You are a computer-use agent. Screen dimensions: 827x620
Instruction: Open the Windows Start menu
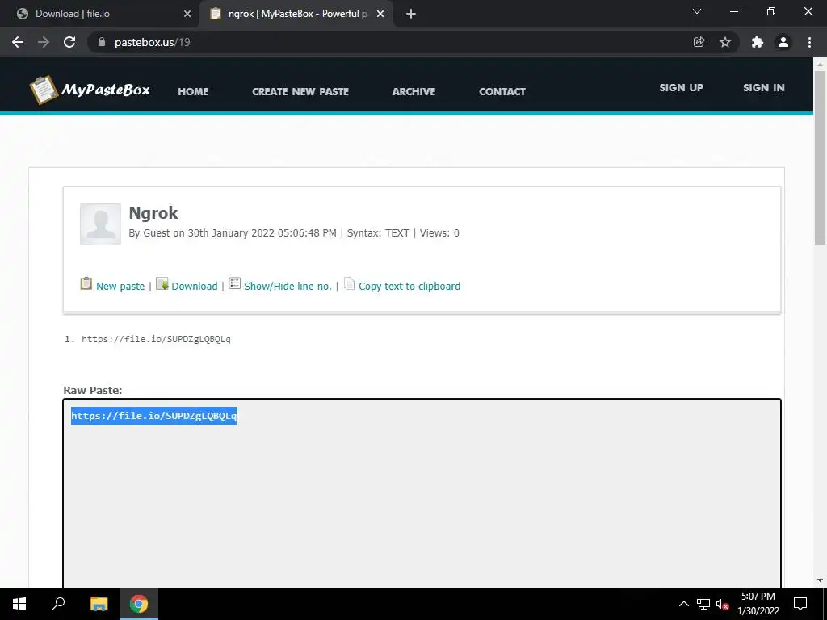19,604
